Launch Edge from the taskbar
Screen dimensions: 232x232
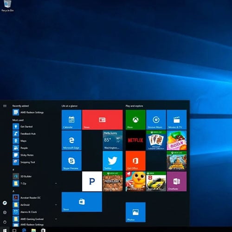click(24, 230)
